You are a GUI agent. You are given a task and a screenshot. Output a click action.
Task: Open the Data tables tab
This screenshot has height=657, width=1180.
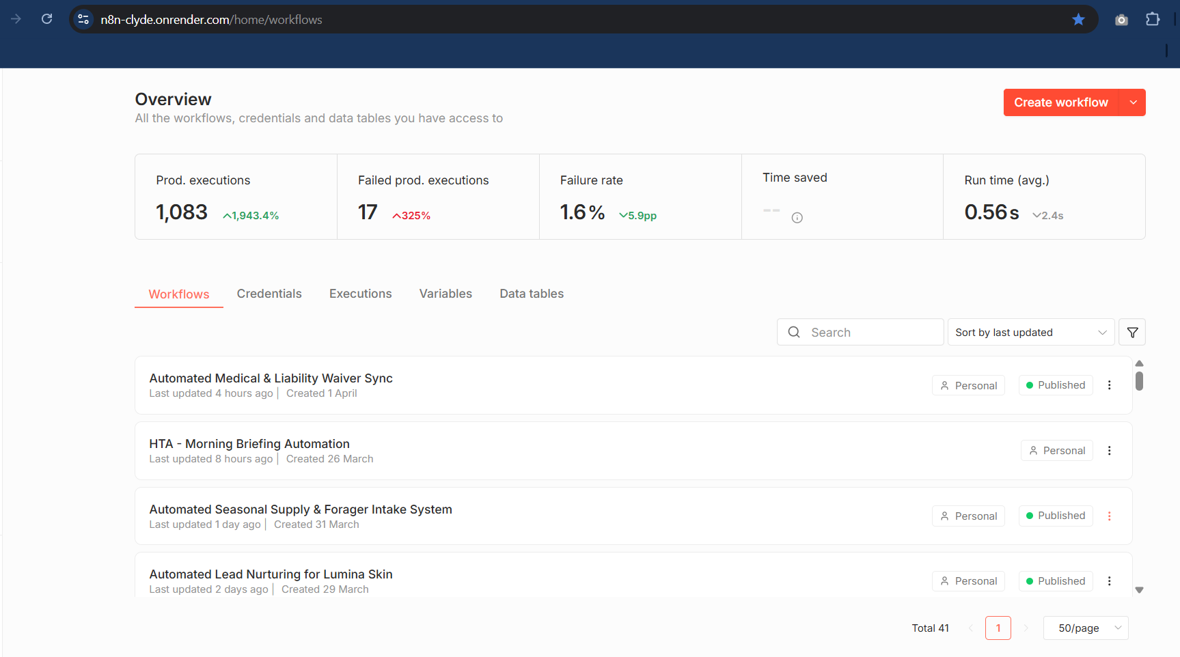tap(531, 294)
